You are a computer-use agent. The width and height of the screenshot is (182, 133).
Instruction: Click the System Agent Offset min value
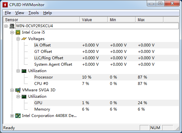pyautogui.click(x=118, y=64)
